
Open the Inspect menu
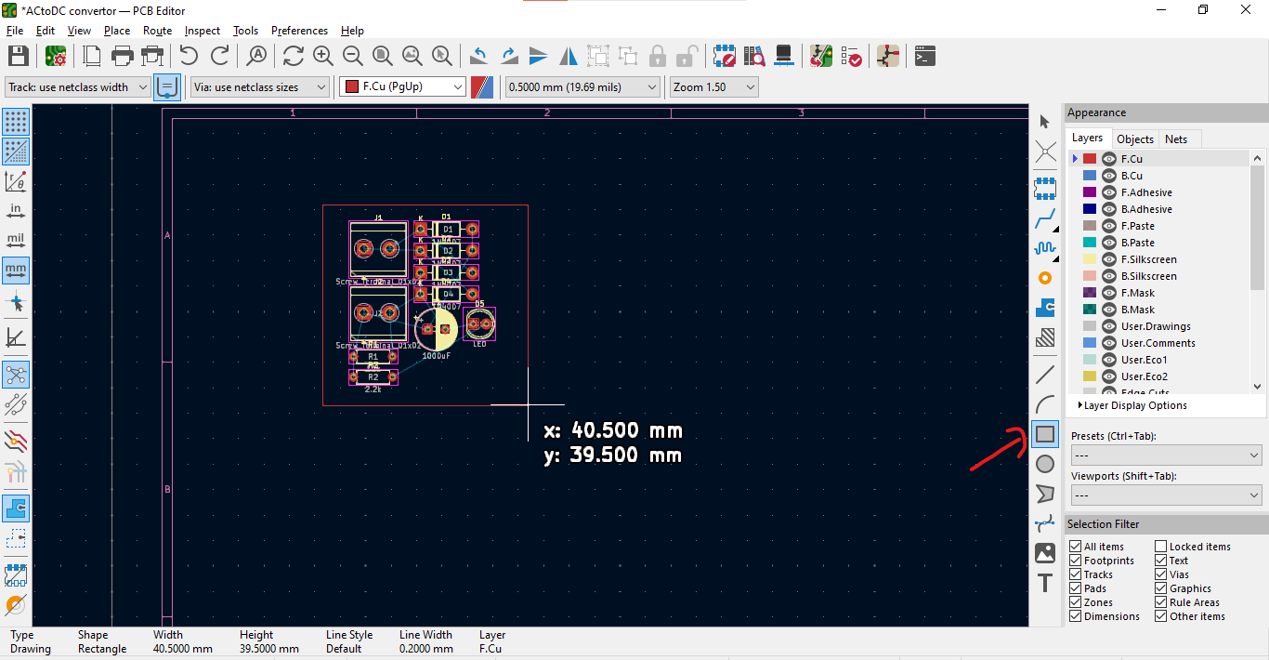pyautogui.click(x=203, y=31)
